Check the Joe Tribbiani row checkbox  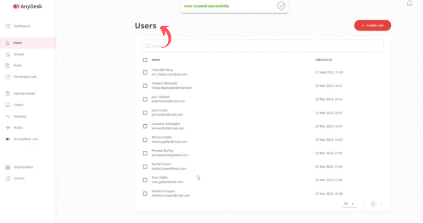pos(145,100)
